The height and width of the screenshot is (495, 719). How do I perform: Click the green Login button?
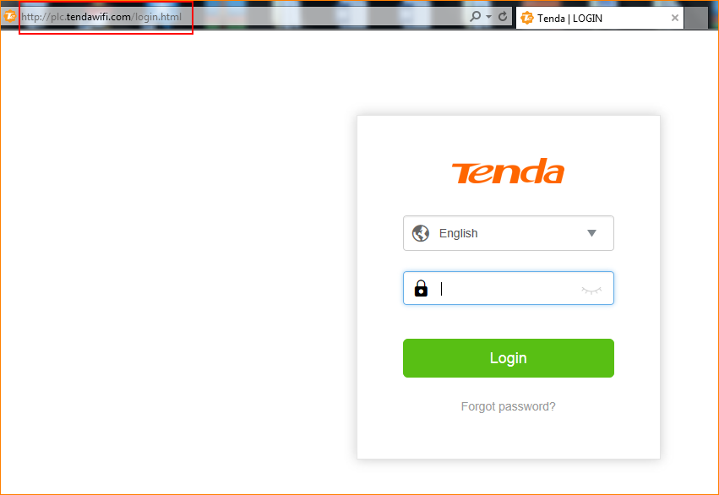click(x=508, y=358)
